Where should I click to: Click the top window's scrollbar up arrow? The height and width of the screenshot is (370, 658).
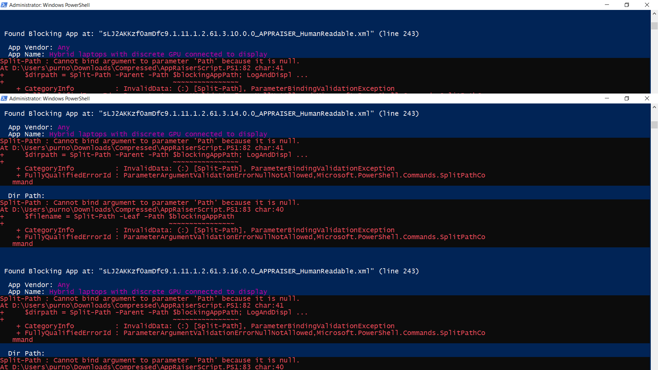click(x=654, y=14)
